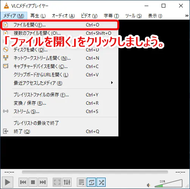Click the Play button
The image size is (190, 189).
(8, 182)
